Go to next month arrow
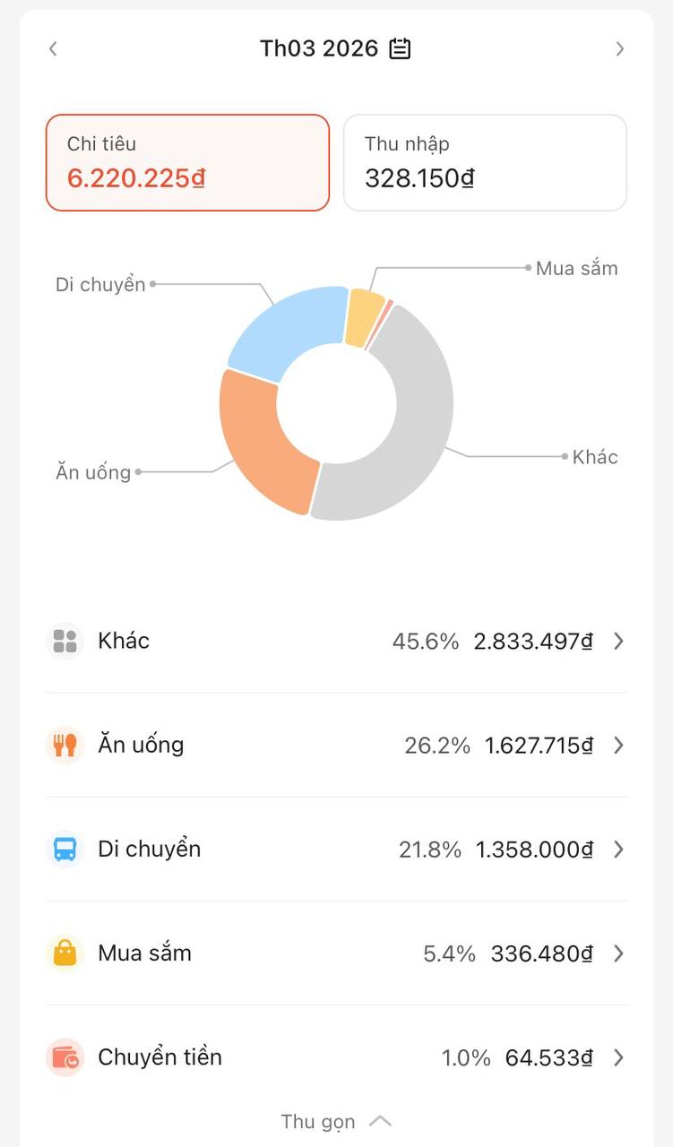This screenshot has width=673, height=1147. click(619, 48)
